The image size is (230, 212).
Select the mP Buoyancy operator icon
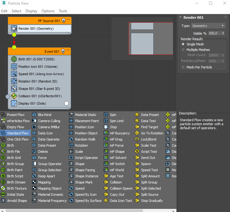106,133
